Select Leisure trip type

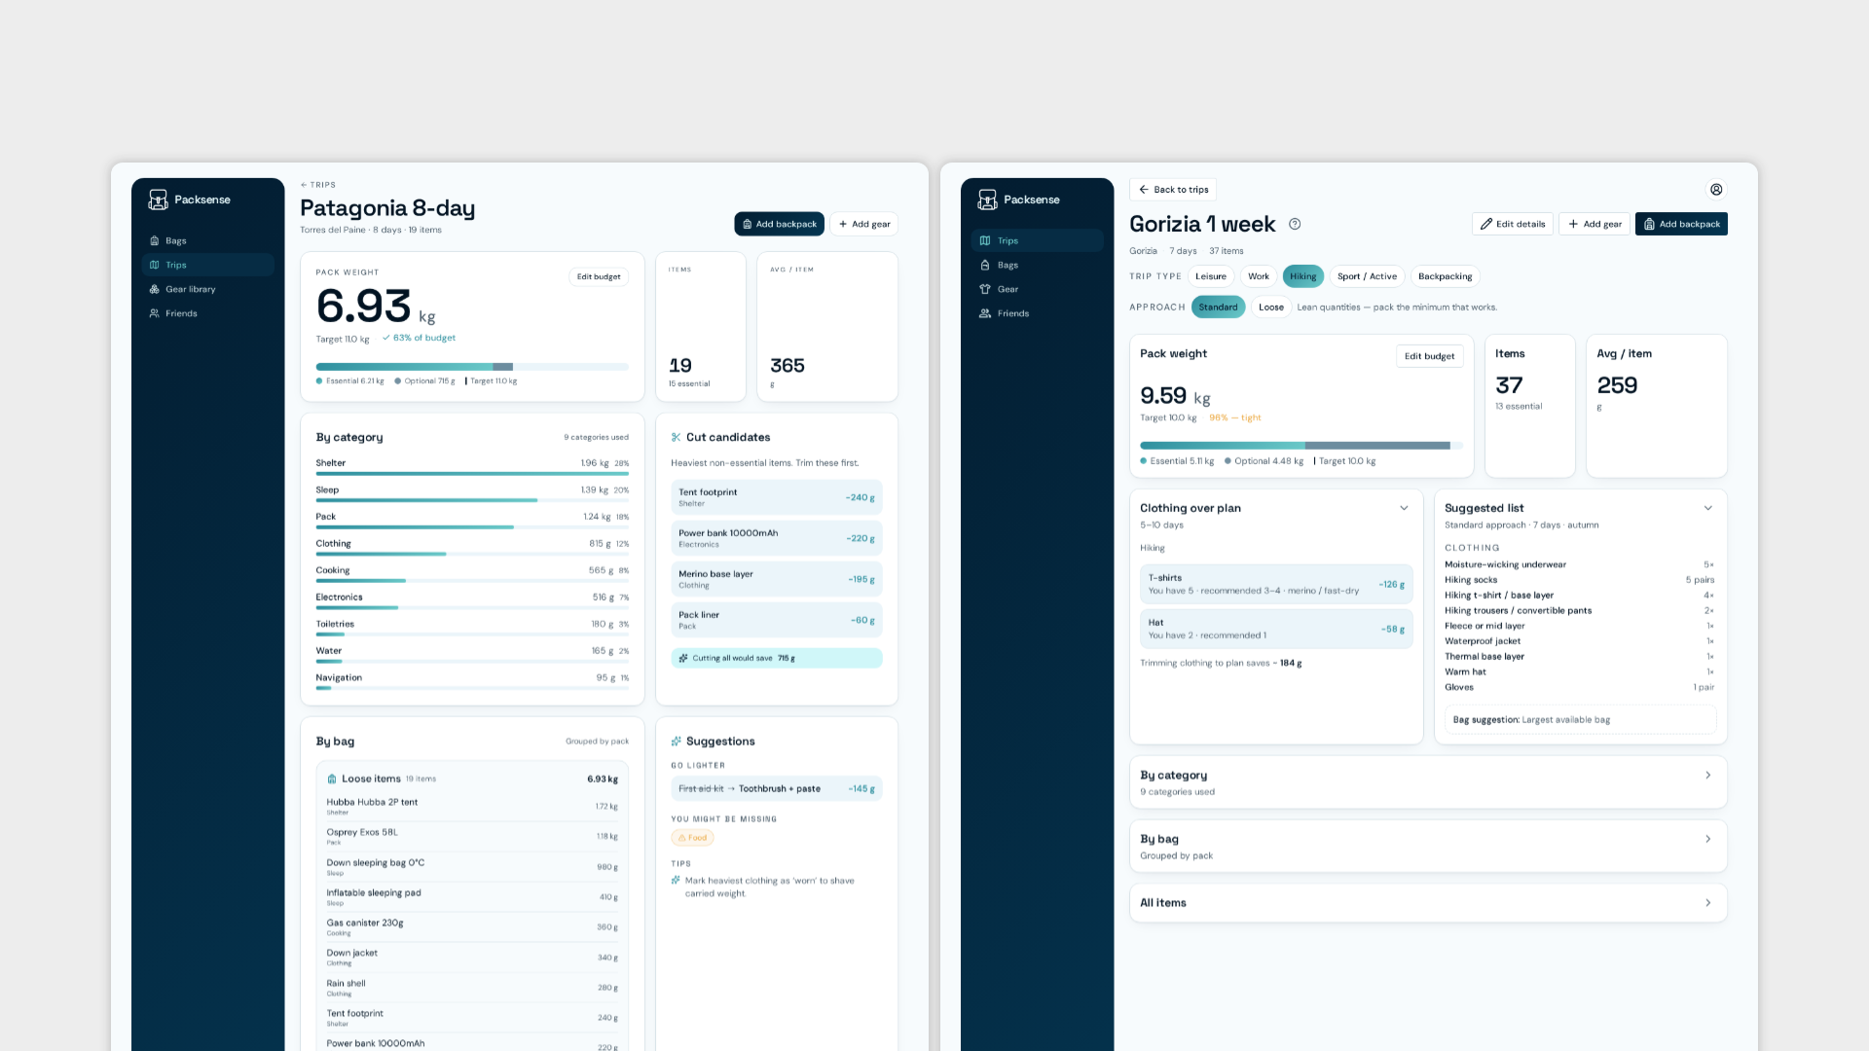click(x=1211, y=276)
